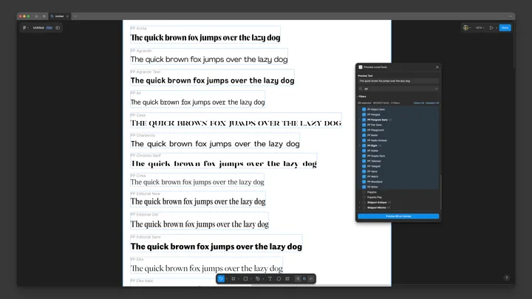Select the PP Editorial Sans sample text

tap(216, 247)
